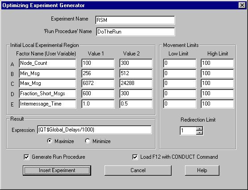
Task: Edit High Limit field for factor C row
Action: (x=217, y=83)
